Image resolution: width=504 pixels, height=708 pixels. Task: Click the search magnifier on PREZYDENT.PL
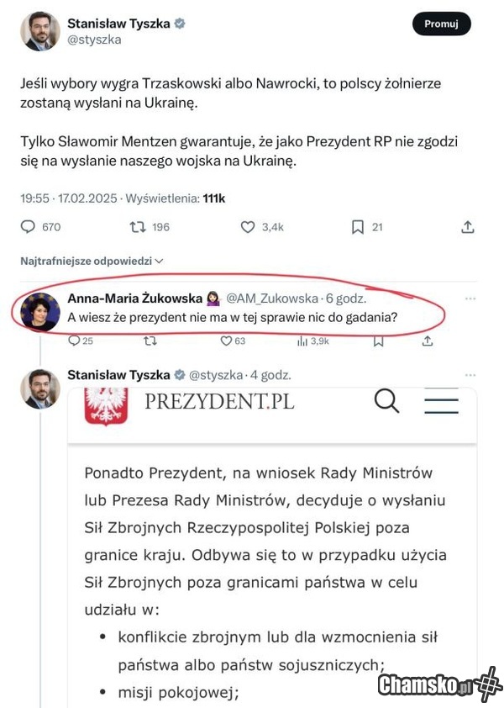[386, 402]
